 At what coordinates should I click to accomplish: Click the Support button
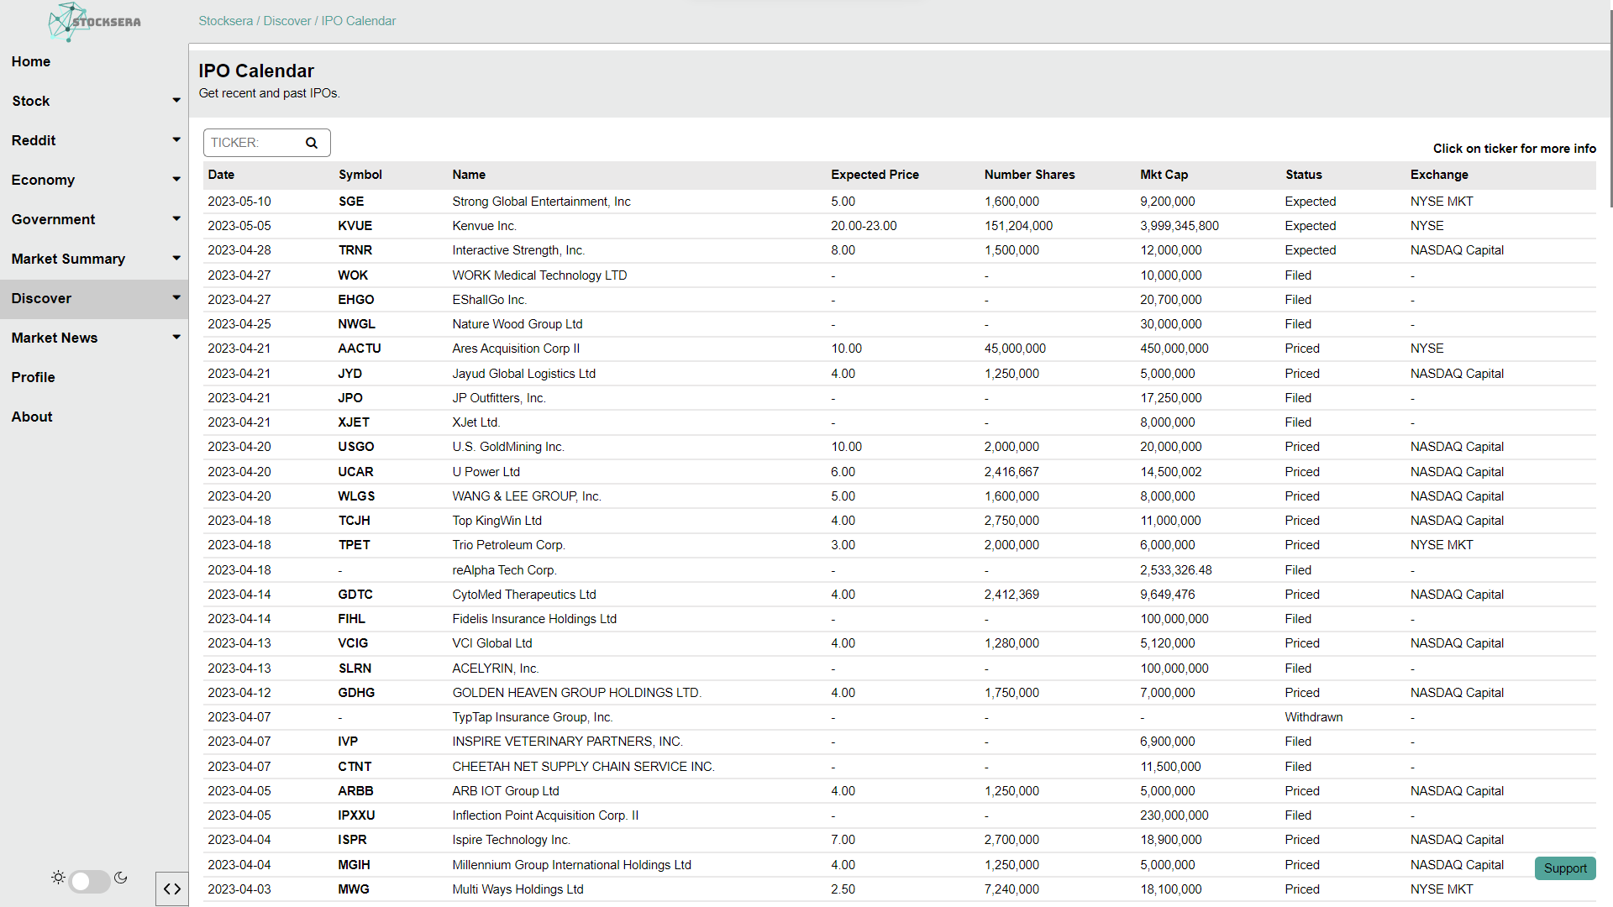point(1564,868)
